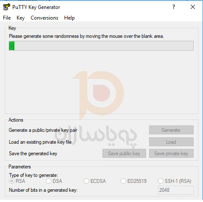The image size is (203, 202).
Task: Open the Conversions menu
Action: click(x=44, y=18)
